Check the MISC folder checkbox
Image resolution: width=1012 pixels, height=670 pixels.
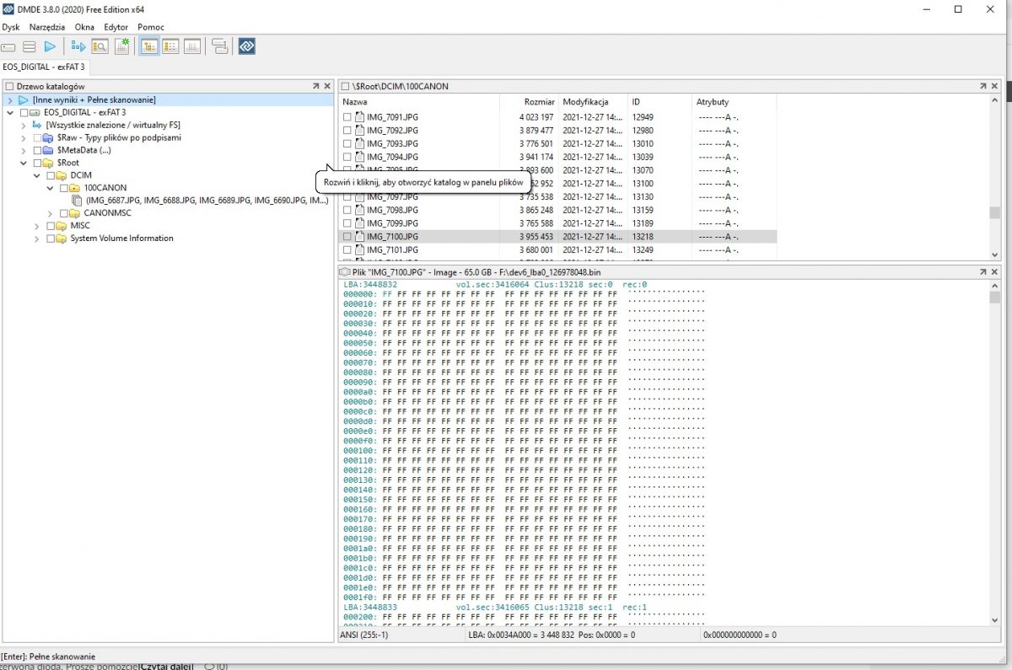(51, 226)
